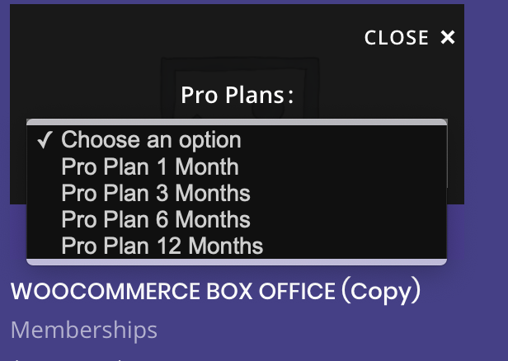Click dropdown list's bottom gray edge

(x=237, y=261)
